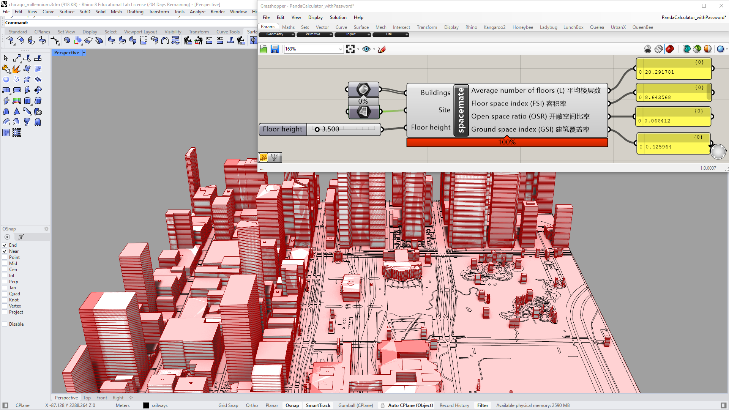Click the Grid Snap status button
The height and width of the screenshot is (410, 729).
pyautogui.click(x=228, y=405)
